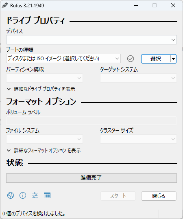Open クラスター サイズ dropdown
The width and height of the screenshot is (183, 219).
(138, 139)
